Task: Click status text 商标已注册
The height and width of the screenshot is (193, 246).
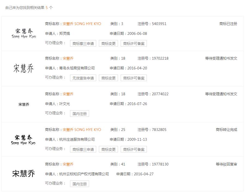Action: point(228,24)
